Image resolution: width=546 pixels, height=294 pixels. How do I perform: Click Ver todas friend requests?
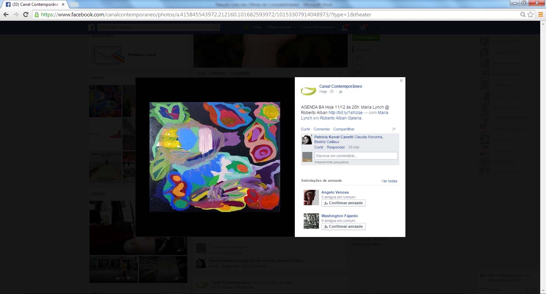(389, 181)
